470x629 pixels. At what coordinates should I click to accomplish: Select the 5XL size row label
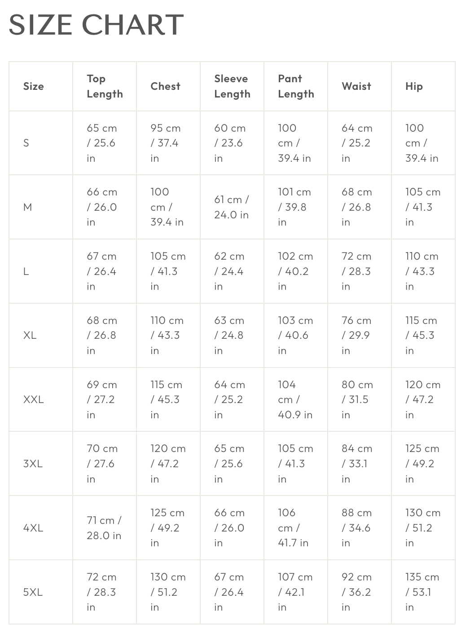[33, 592]
